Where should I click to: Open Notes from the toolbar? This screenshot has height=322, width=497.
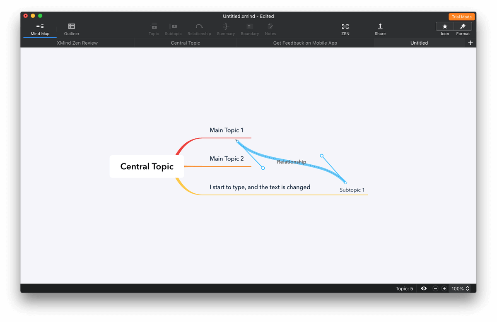[270, 29]
